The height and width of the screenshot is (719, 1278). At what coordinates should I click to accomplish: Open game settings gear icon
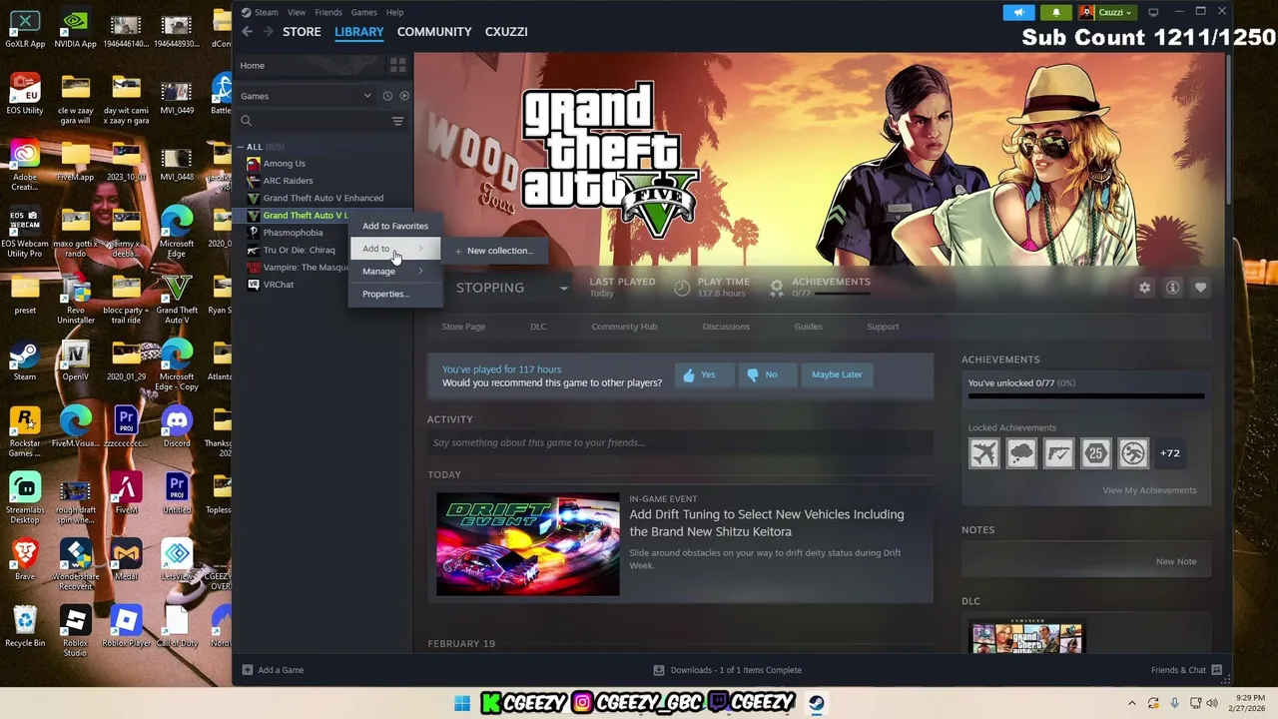click(x=1144, y=288)
